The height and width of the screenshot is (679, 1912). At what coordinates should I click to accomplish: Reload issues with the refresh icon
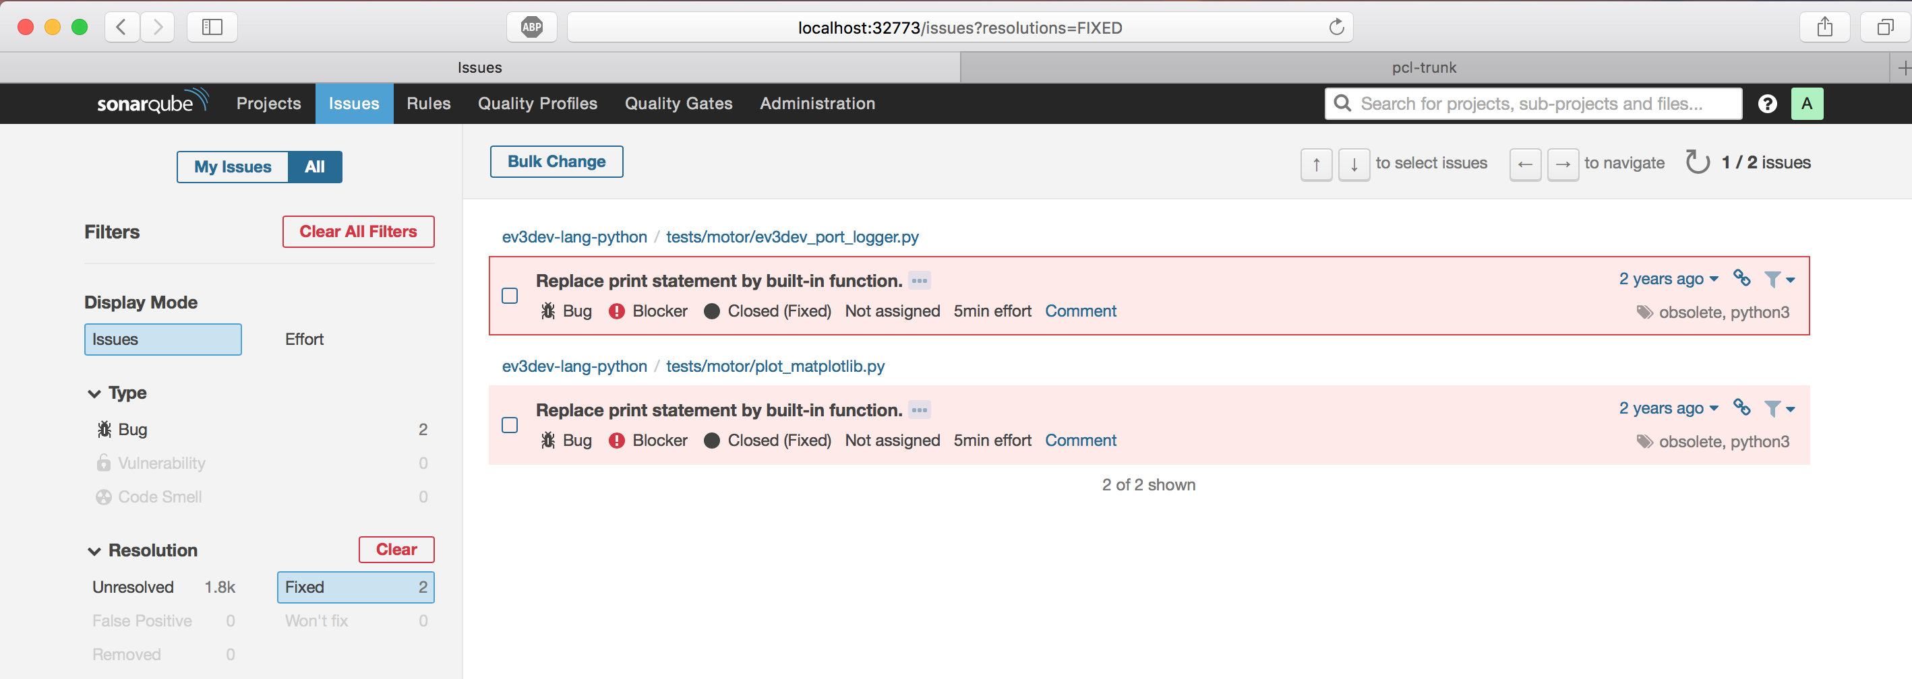click(x=1697, y=162)
